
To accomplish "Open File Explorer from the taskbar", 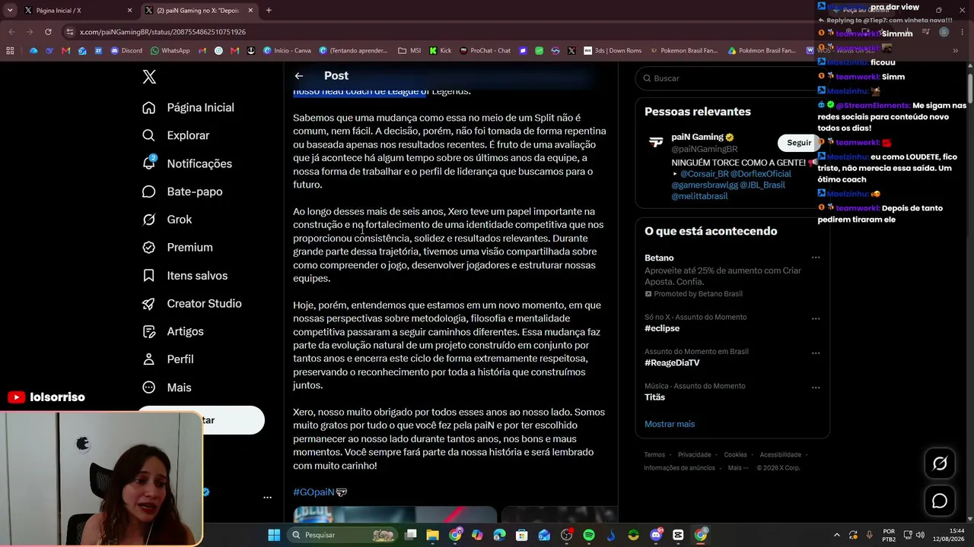I will 433,535.
